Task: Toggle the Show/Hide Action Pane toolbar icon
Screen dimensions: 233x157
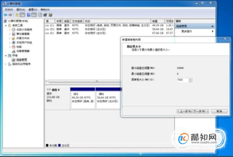Action: point(34,15)
